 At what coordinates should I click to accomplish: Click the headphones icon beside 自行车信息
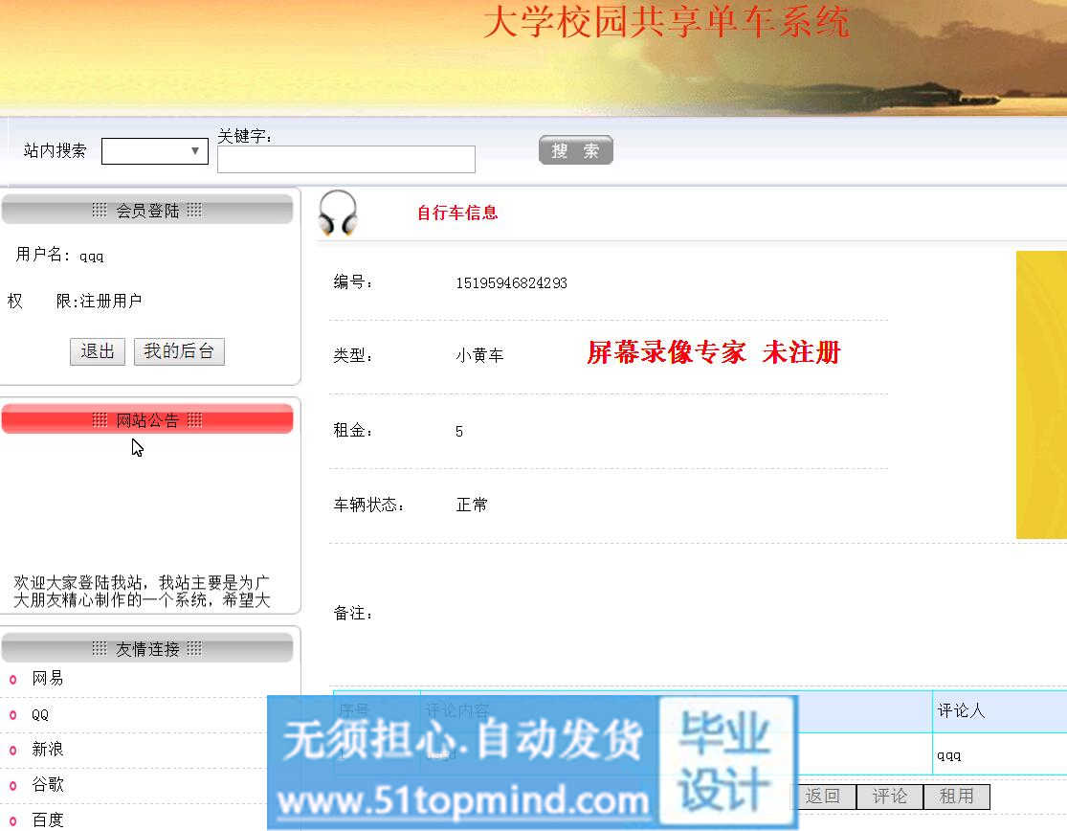point(338,213)
